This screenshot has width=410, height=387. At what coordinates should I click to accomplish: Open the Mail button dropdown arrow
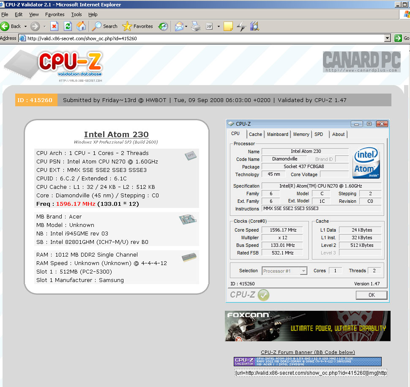[186, 26]
